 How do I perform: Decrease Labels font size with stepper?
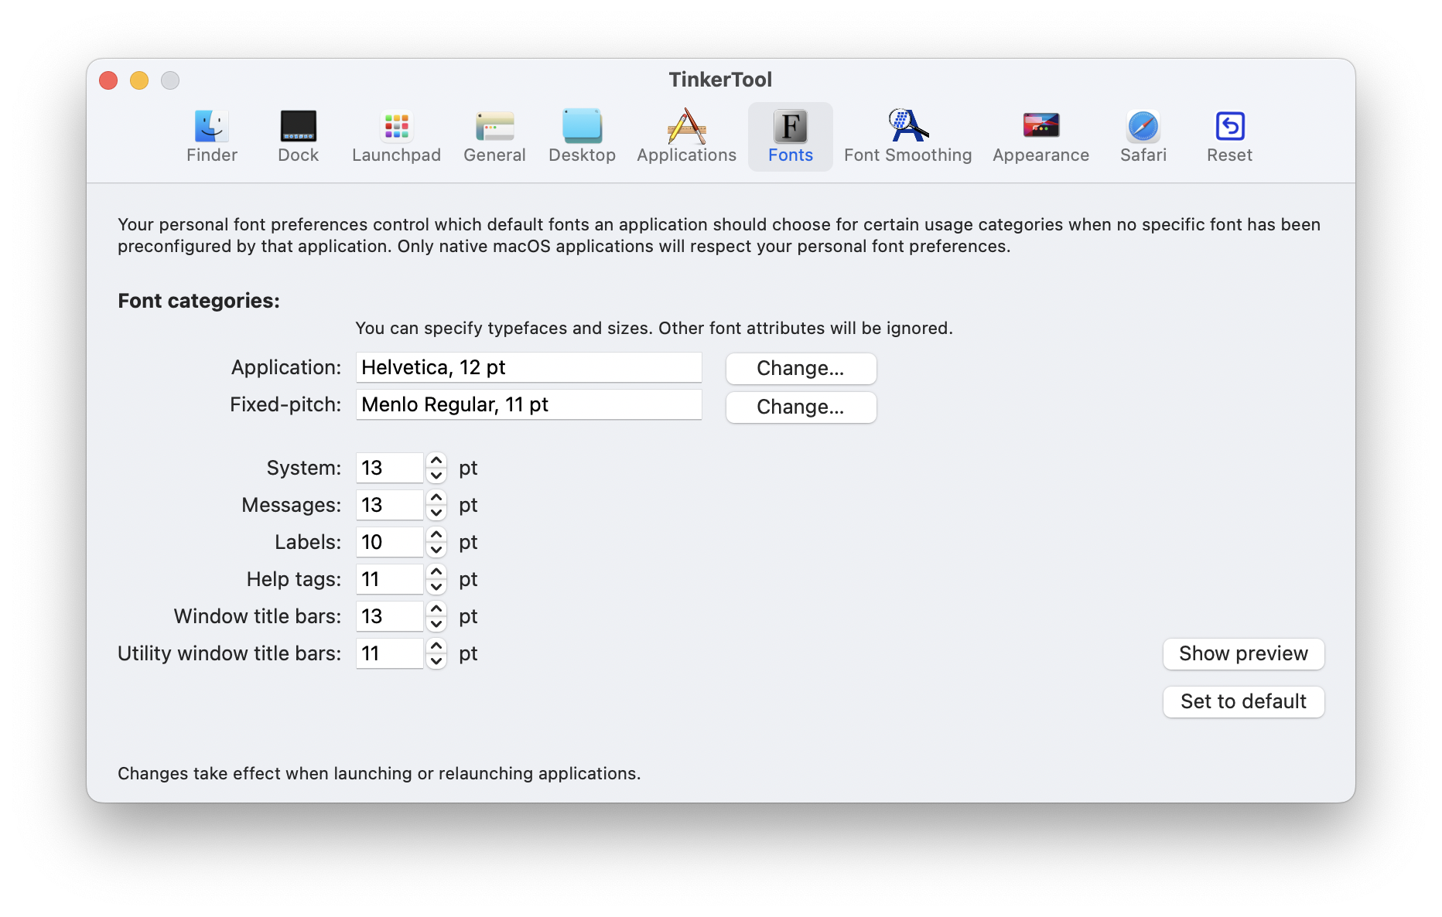tap(436, 551)
